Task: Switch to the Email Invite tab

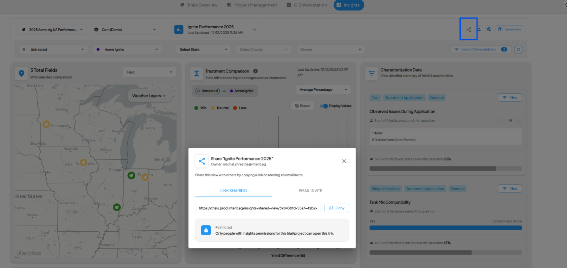Action: pyautogui.click(x=310, y=191)
